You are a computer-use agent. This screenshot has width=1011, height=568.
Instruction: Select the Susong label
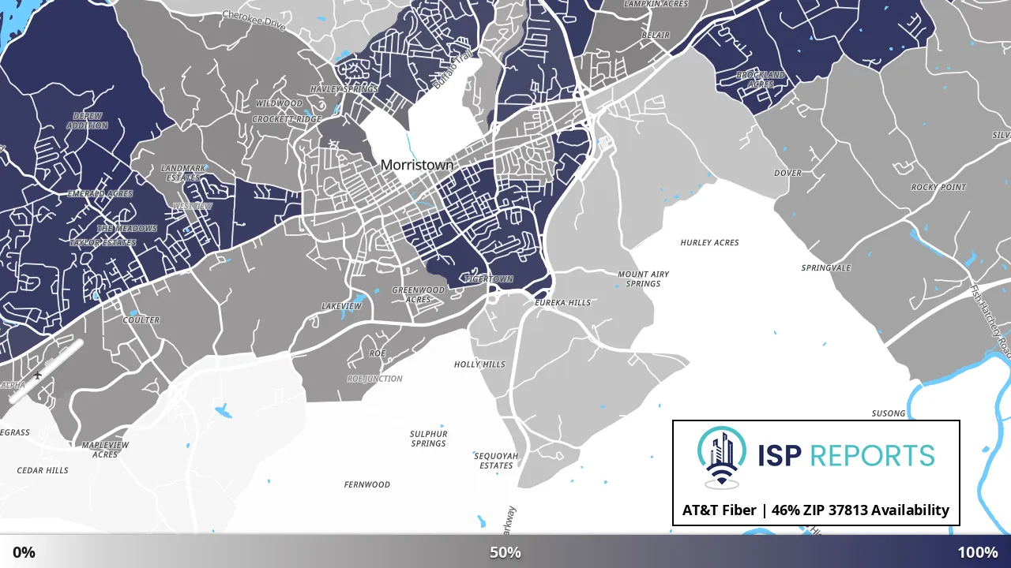889,413
